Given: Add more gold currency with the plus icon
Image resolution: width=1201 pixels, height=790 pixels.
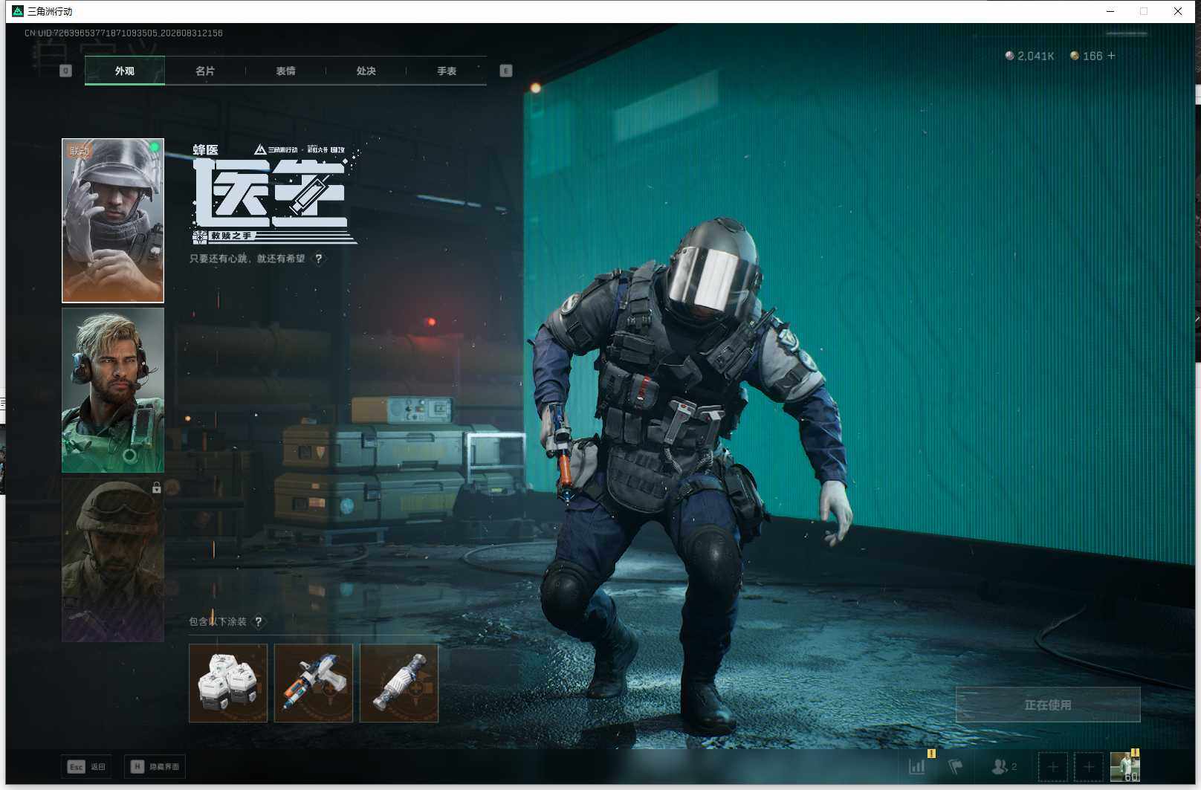Looking at the screenshot, I should 1111,56.
